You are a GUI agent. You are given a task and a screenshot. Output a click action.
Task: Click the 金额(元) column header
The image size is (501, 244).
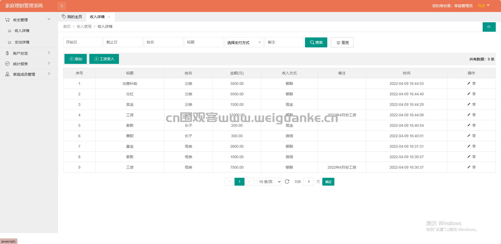pos(237,73)
